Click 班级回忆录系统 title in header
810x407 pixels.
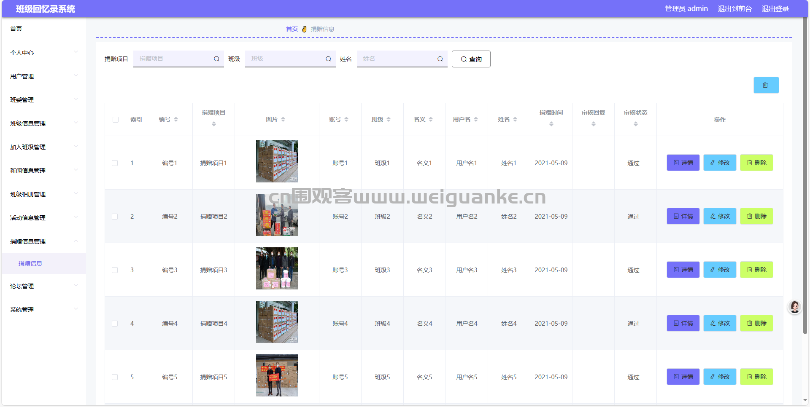tap(46, 9)
